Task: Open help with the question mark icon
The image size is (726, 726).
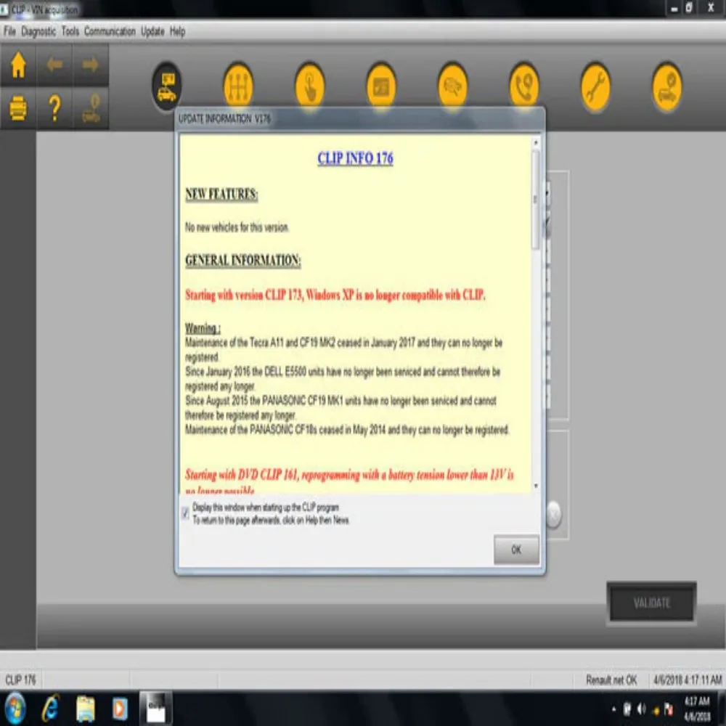Action: point(54,108)
